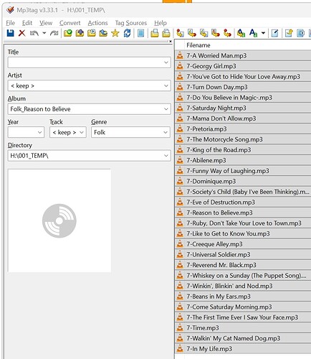This screenshot has width=311, height=359.
Task: Click the Tag - Tag converter icon
Action: [x=227, y=33]
